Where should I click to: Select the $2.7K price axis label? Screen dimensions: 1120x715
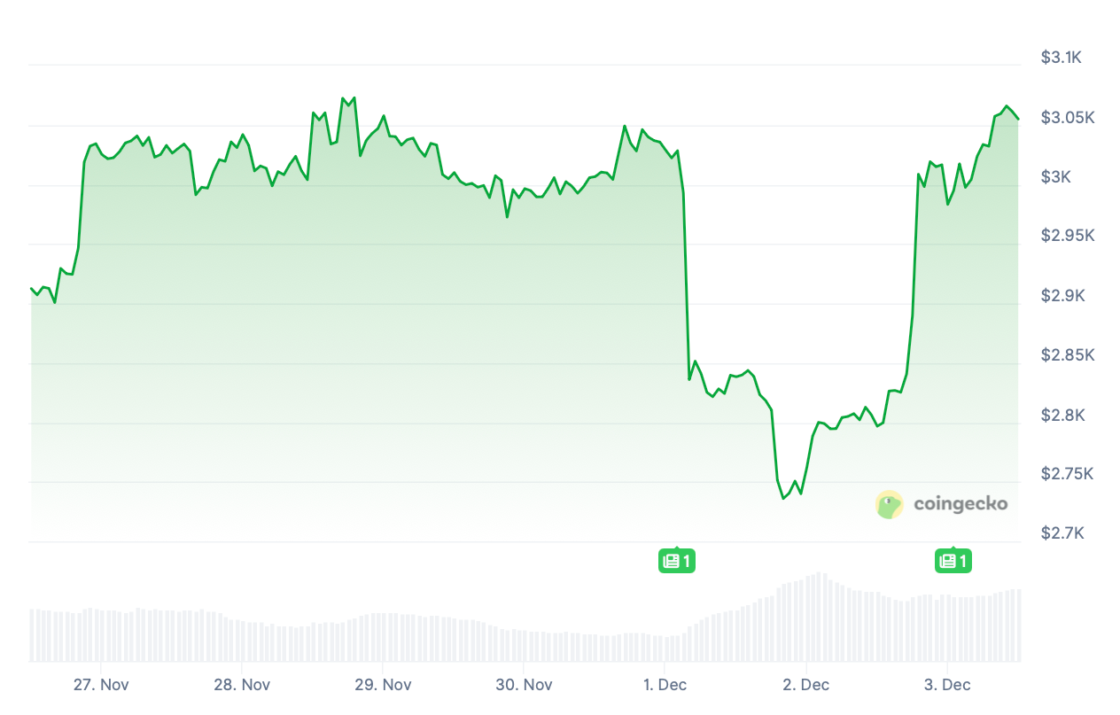(x=1061, y=533)
